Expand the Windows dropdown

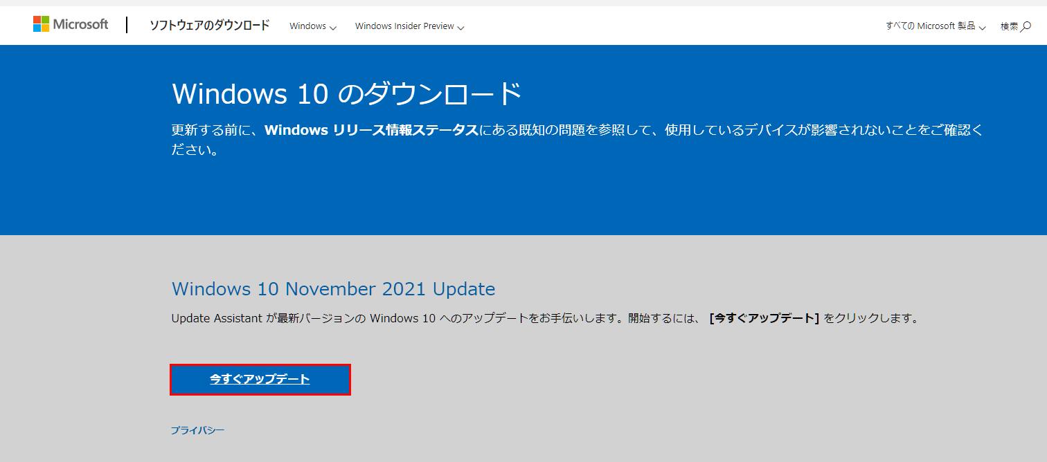tap(312, 26)
